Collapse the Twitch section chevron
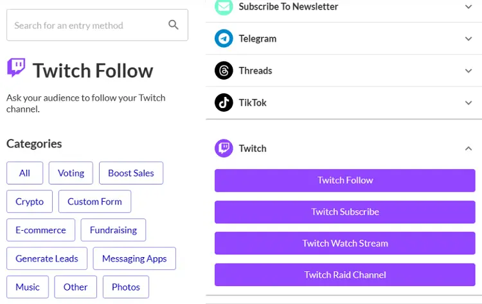The width and height of the screenshot is (482, 304). [x=468, y=148]
